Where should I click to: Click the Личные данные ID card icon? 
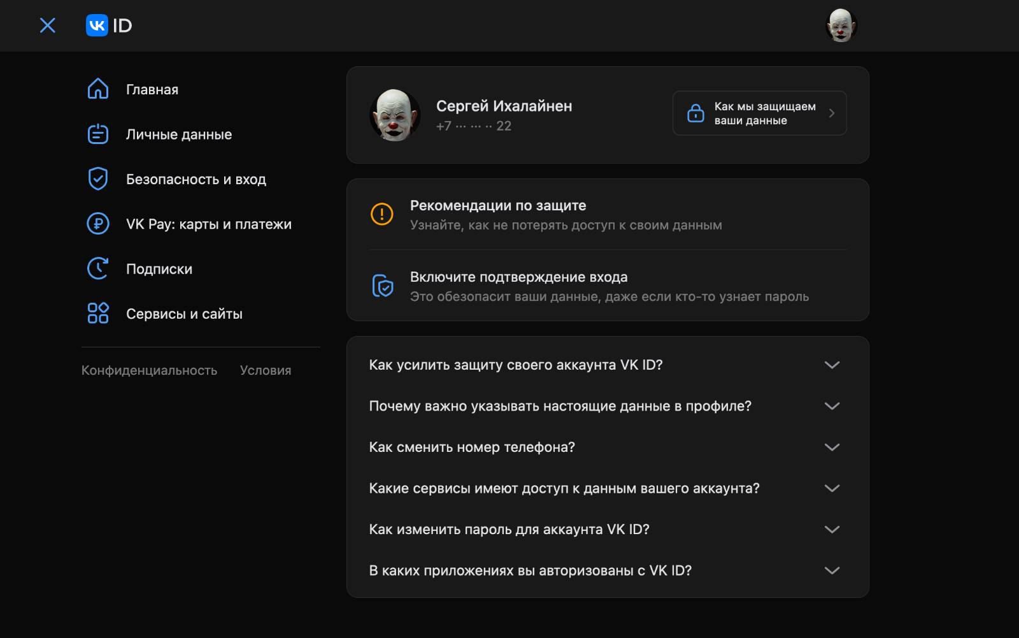[97, 134]
